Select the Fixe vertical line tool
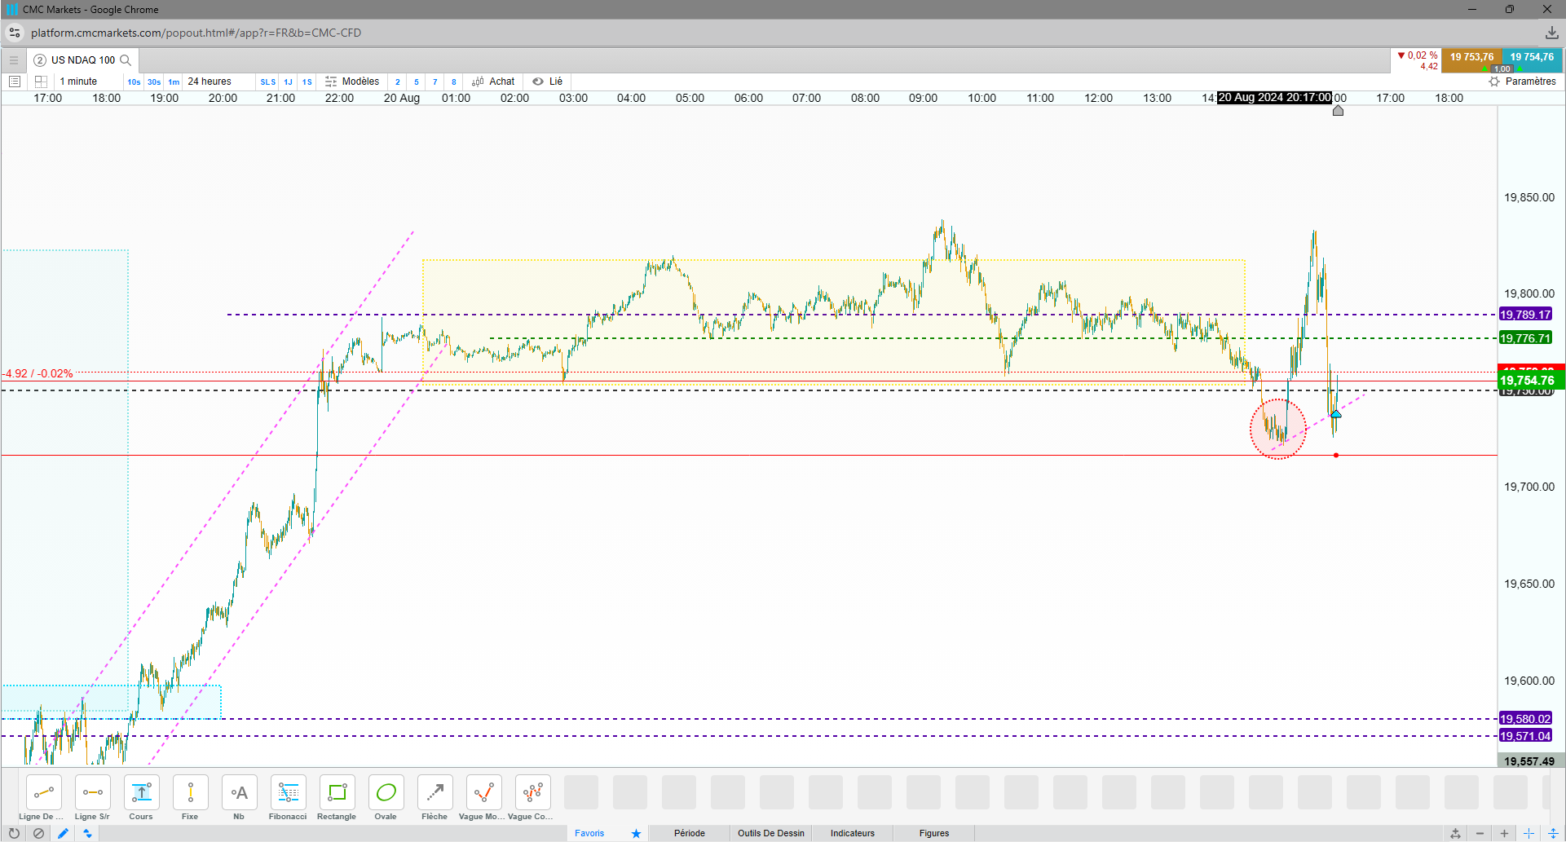Viewport: 1566px width, 842px height. click(x=190, y=792)
